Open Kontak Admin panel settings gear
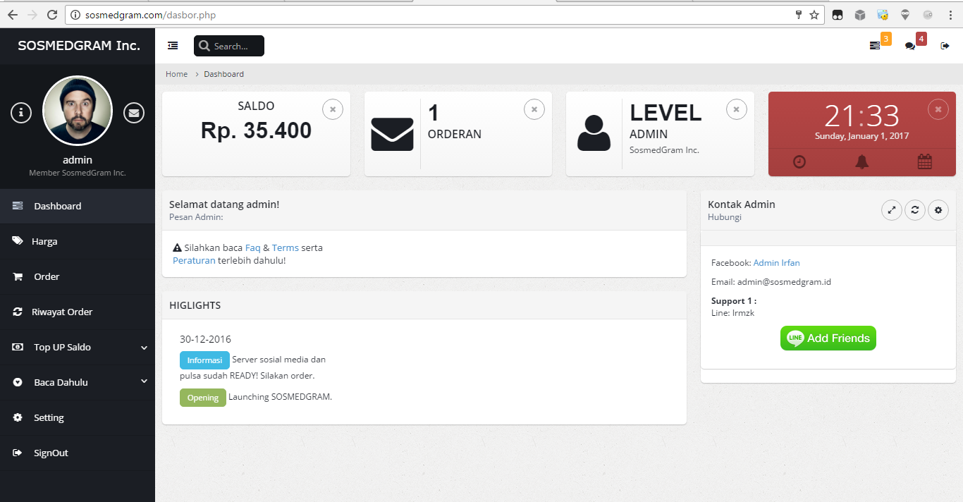963x502 pixels. click(938, 209)
